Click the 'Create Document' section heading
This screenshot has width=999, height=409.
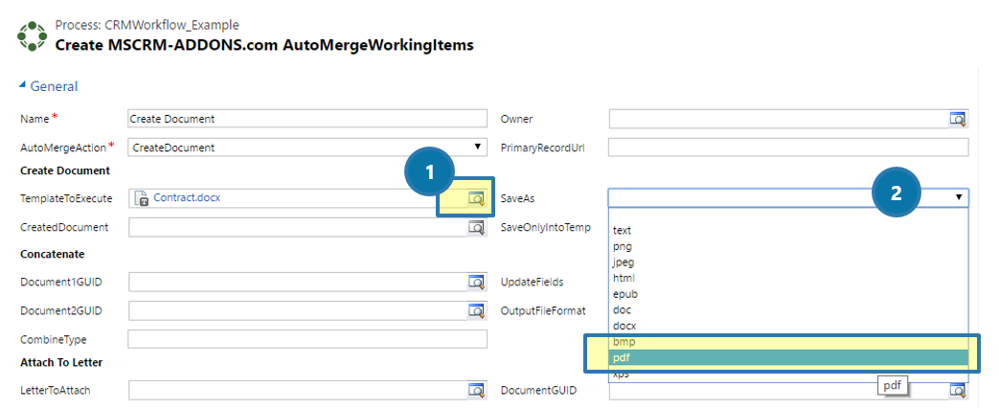(65, 170)
